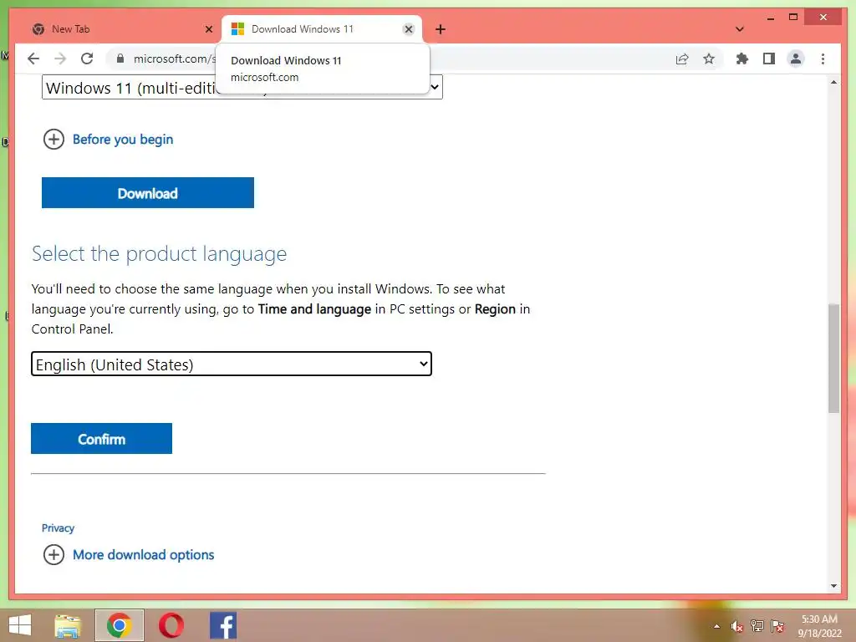Open Chrome's three-dot menu
The image size is (856, 642).
[x=823, y=59]
